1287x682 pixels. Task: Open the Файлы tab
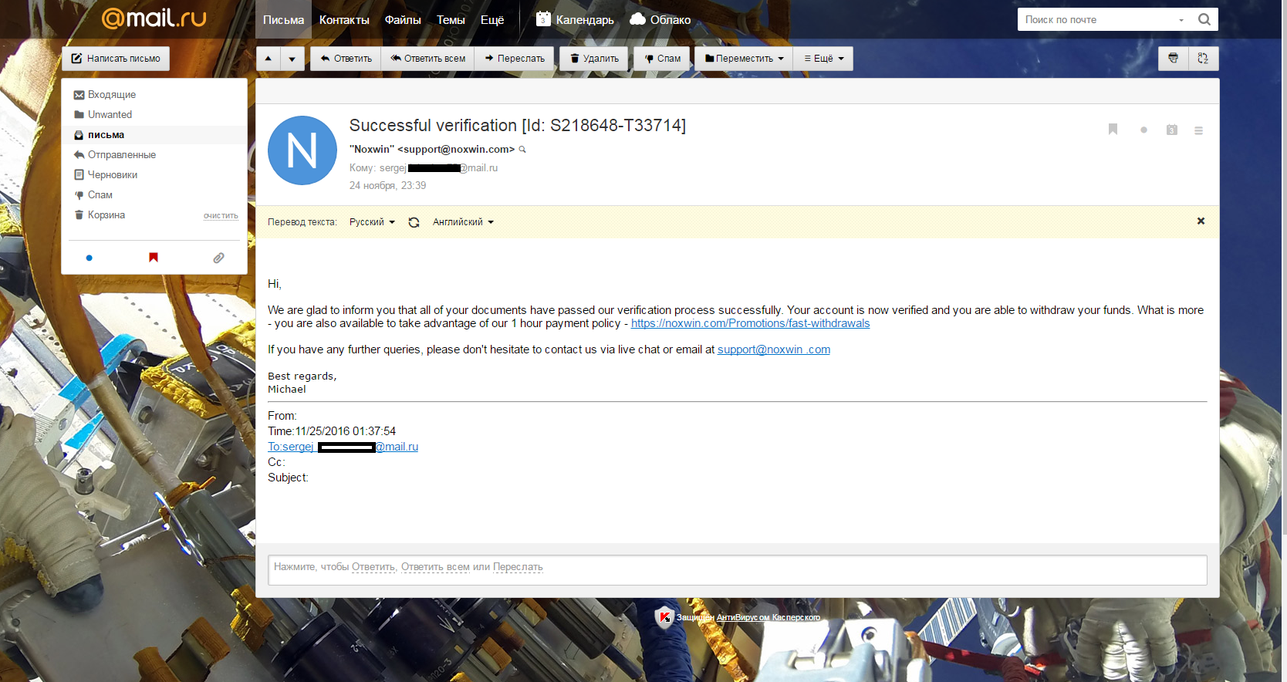[403, 19]
